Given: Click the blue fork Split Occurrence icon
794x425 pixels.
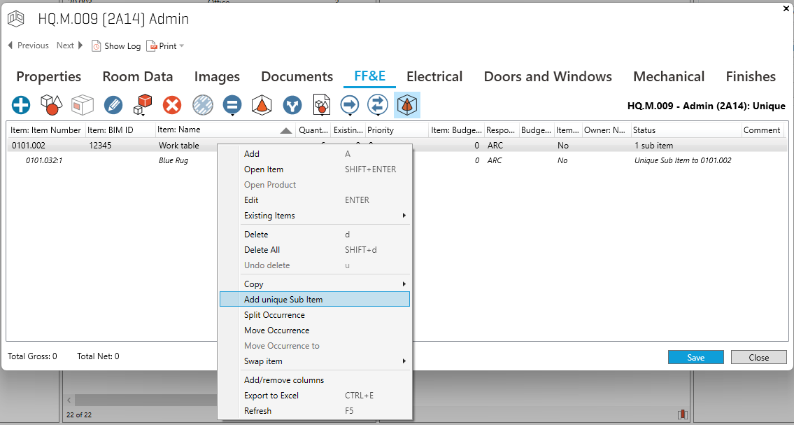Looking at the screenshot, I should tap(292, 105).
